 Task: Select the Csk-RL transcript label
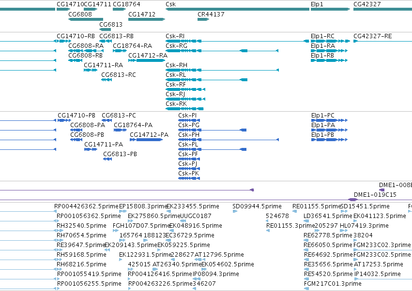[176, 75]
